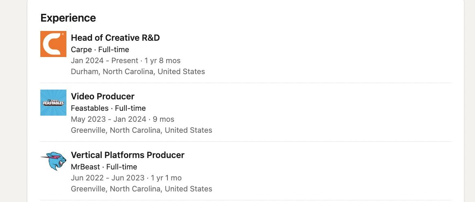Click the May 2023 - Jan 2024 date range
Screen dimensions: 475x202
[108, 119]
